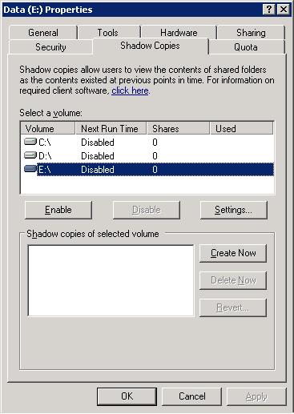Image resolution: width=294 pixels, height=414 pixels.
Task: Select the Security tab
Action: click(x=50, y=47)
